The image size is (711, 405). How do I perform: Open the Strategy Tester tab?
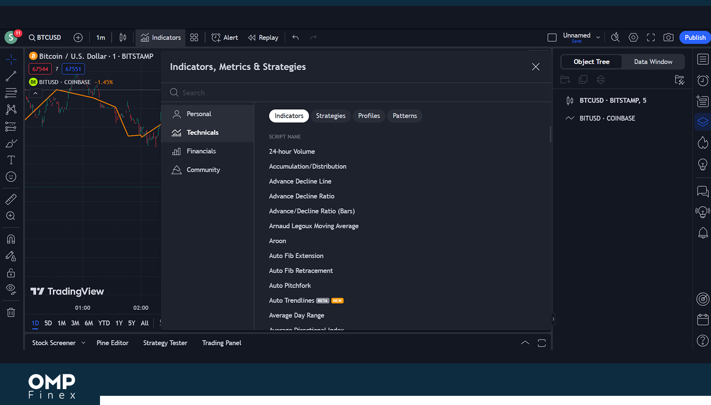pyautogui.click(x=165, y=343)
